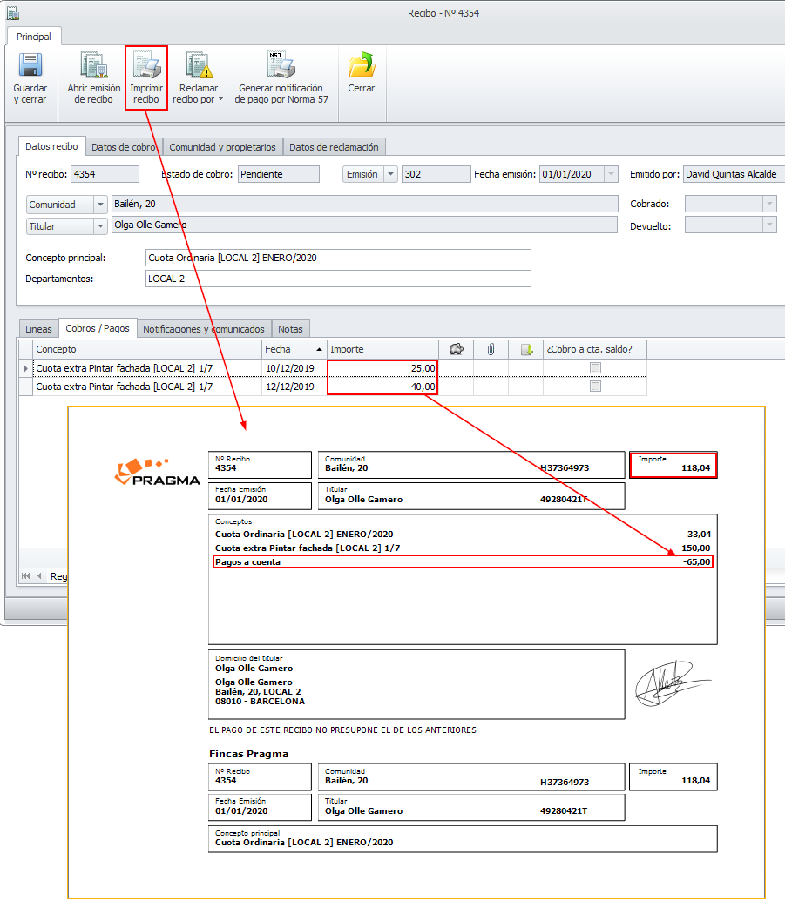
Task: Open the Cobrado date dropdown
Action: [x=769, y=204]
